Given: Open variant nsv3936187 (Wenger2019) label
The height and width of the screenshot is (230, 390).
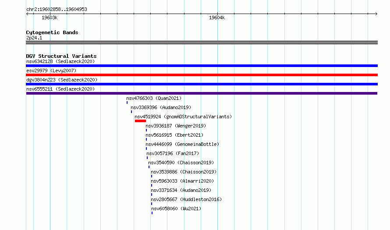Looking at the screenshot, I should 176,126.
